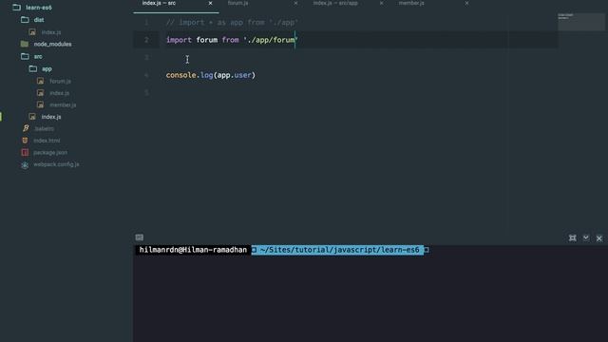608x342 pixels.
Task: Select the highlighted index.js directly under src
Action: [x=51, y=117]
